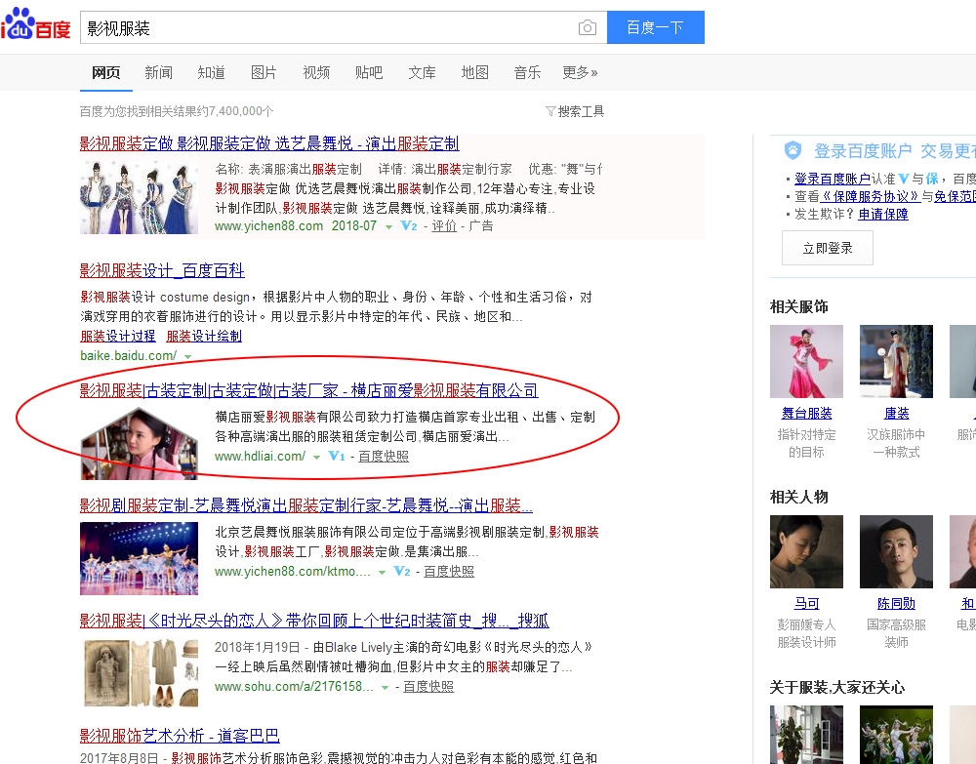Viewport: 976px width, 764px height.
Task: Click the plant room thumbnail under 大家还关心
Action: (x=807, y=735)
